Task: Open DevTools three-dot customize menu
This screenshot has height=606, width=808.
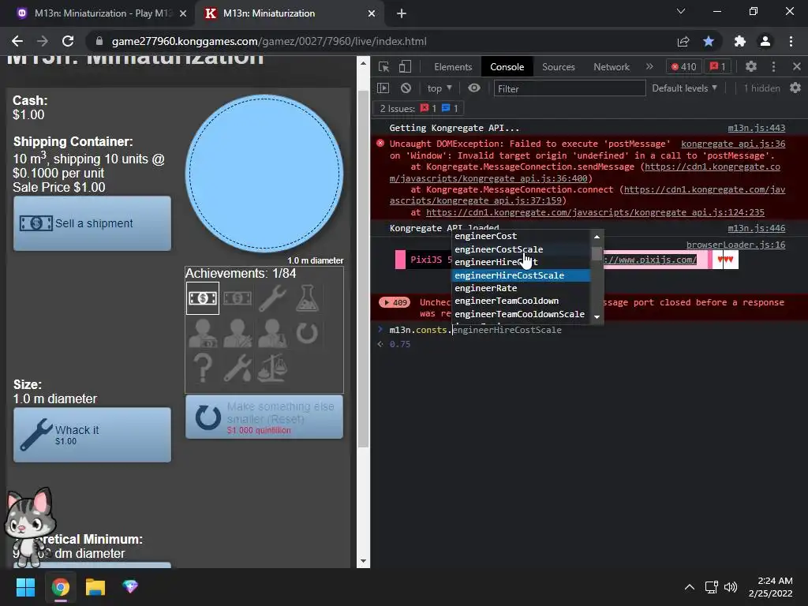Action: click(773, 66)
